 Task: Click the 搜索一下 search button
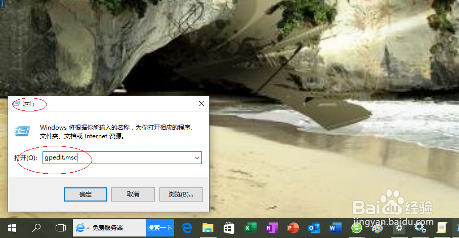coord(160,228)
